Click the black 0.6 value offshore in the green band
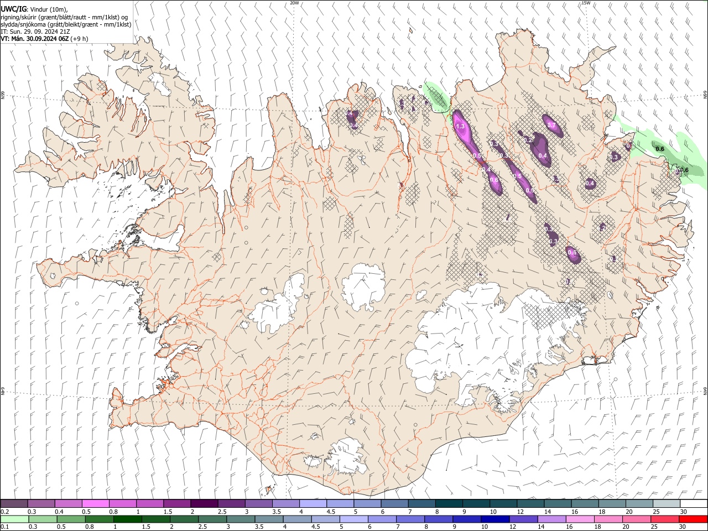 pyautogui.click(x=660, y=149)
